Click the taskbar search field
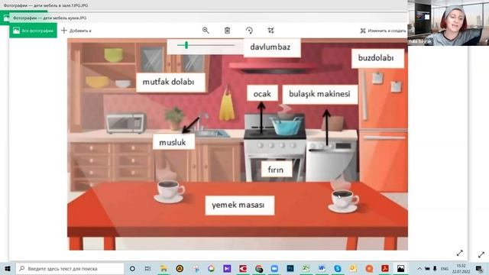This screenshot has height=275, width=489. point(70,268)
